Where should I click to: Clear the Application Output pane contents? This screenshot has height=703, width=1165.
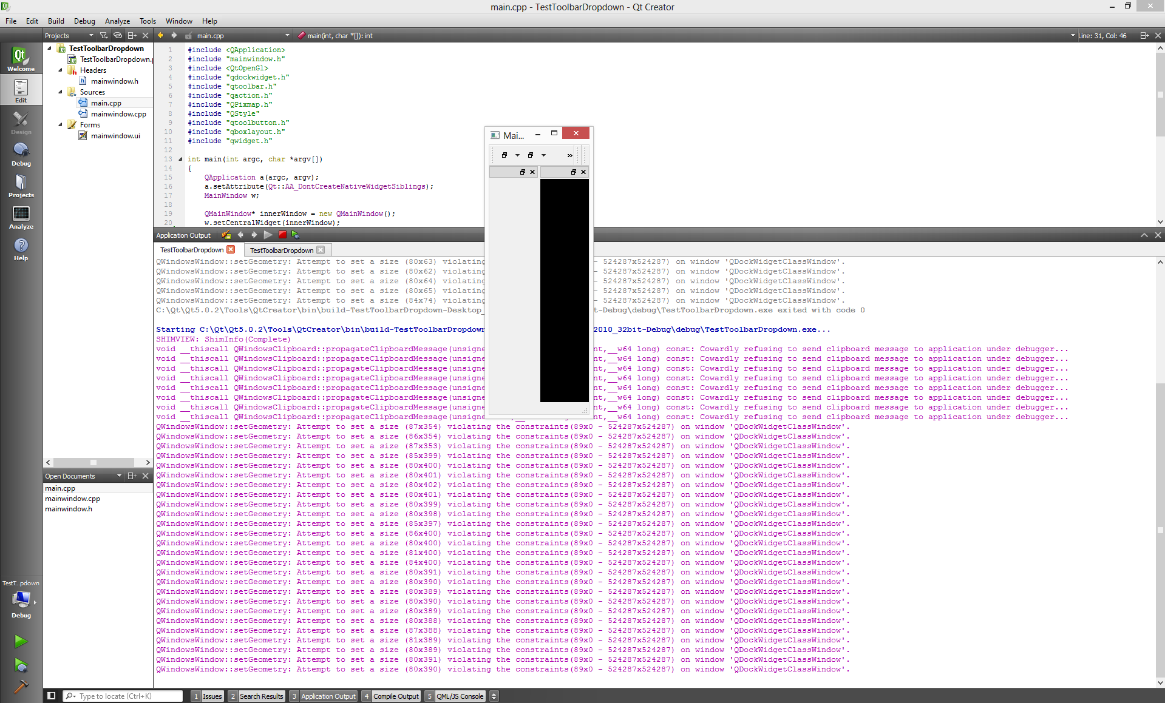coord(226,235)
